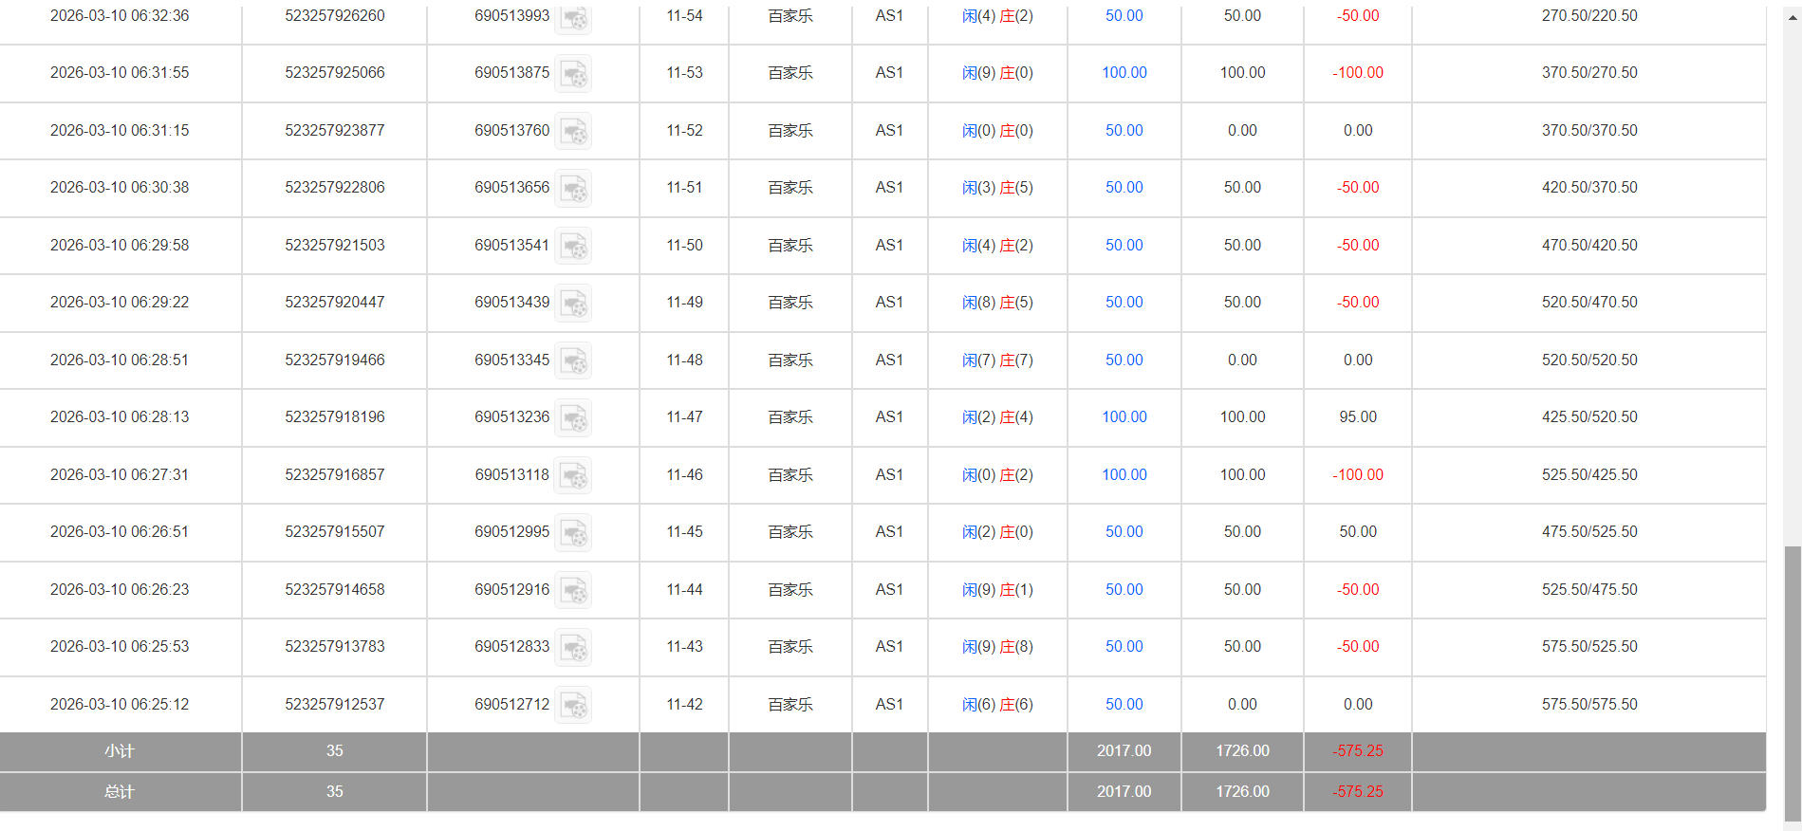Image resolution: width=1802 pixels, height=831 pixels.
Task: Open video replay icon for round 690512833
Action: pos(573,648)
